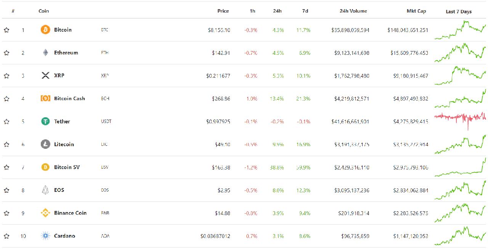Star Ethereum as a favorite
This screenshot has width=488, height=249.
pos(6,53)
